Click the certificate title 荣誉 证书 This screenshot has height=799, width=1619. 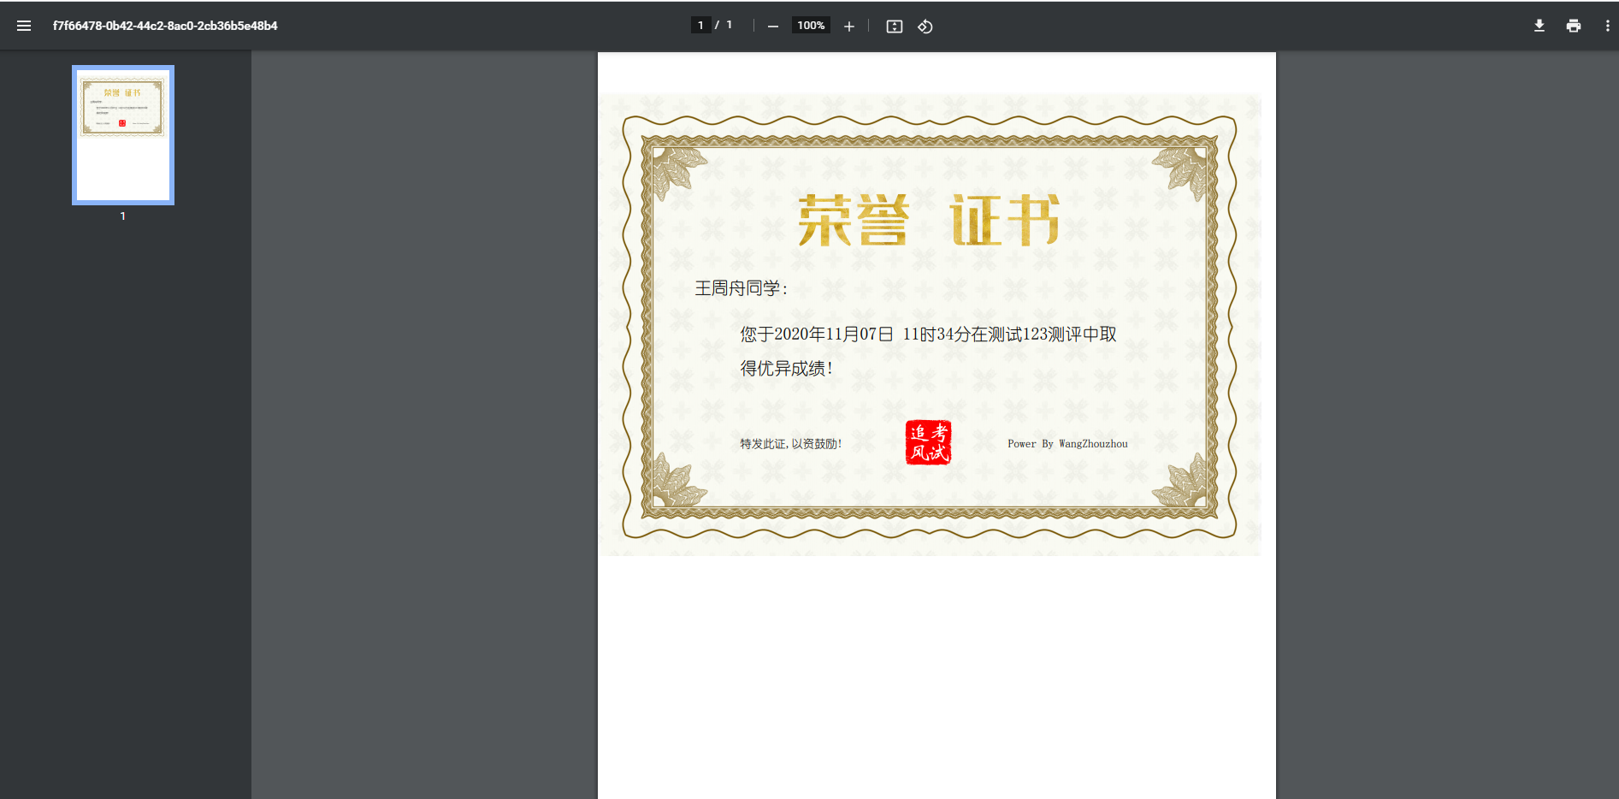click(x=929, y=221)
